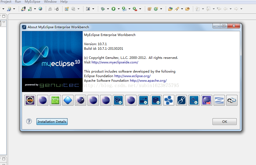Click the OK button
The height and width of the screenshot is (165, 256).
pyautogui.click(x=225, y=122)
